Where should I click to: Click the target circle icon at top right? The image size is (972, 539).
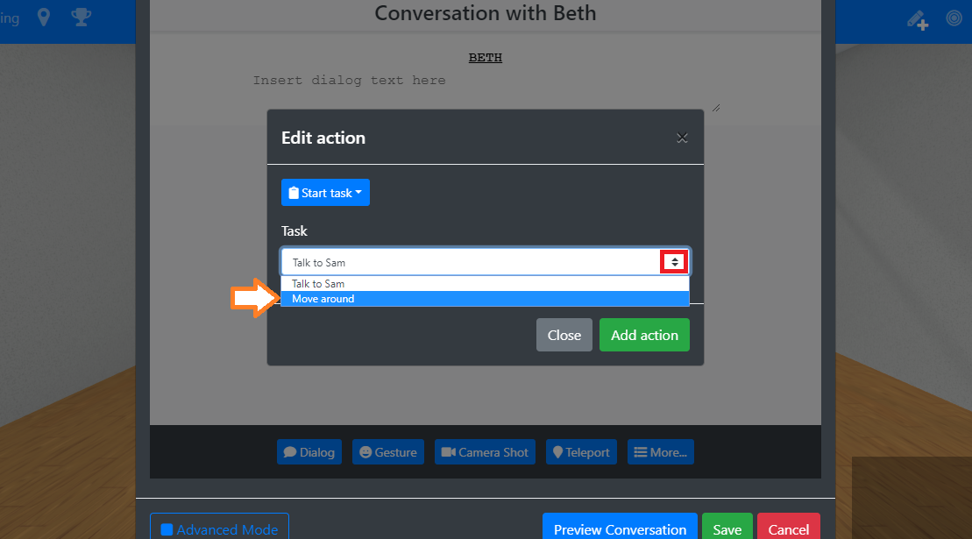click(x=954, y=18)
